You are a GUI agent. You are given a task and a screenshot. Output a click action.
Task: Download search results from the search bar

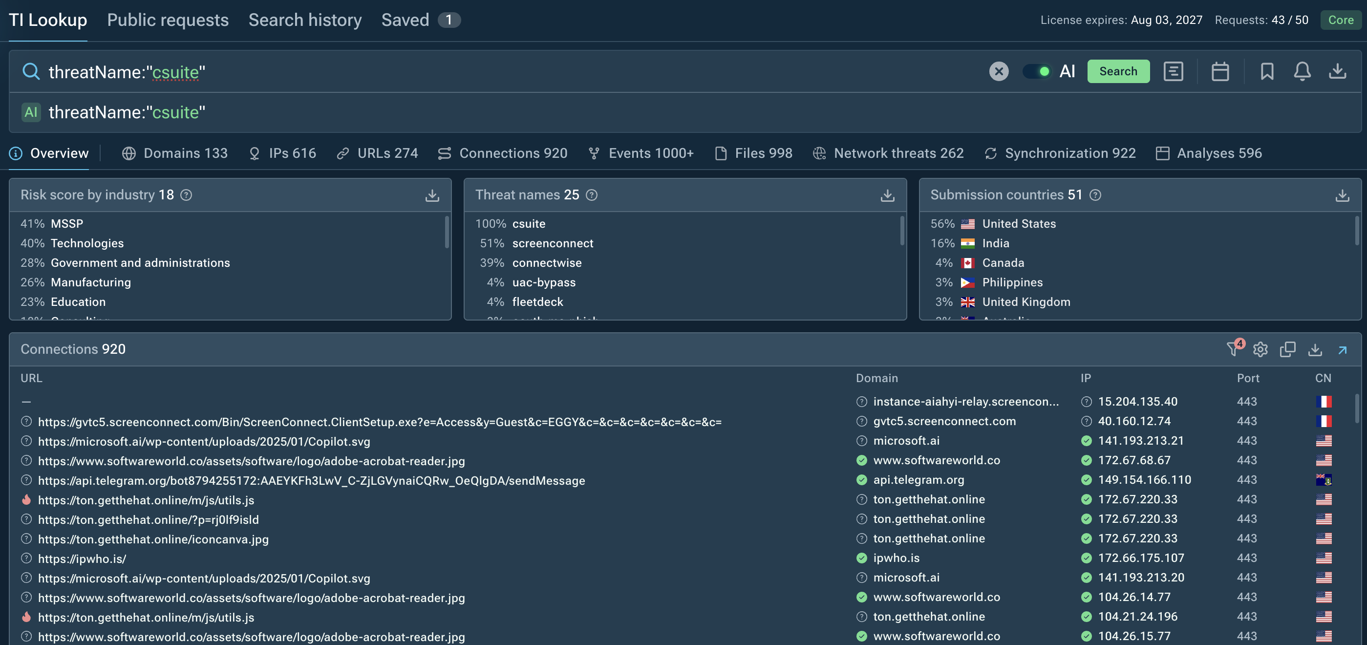tap(1337, 71)
